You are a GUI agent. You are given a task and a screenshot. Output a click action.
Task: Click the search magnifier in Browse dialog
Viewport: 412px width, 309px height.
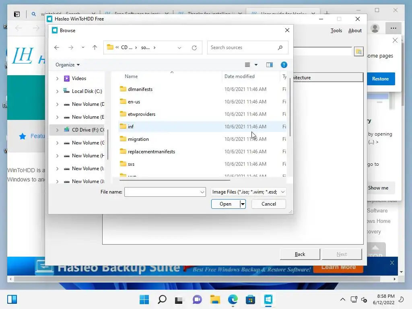pos(280,47)
